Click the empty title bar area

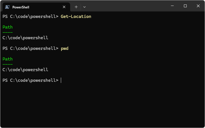(127, 6)
